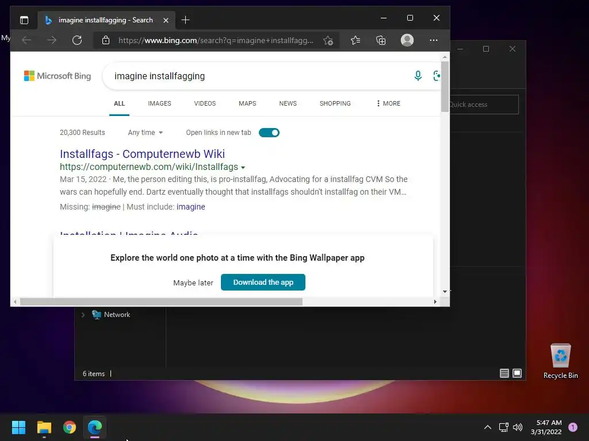The width and height of the screenshot is (589, 441).
Task: Open a new tab with the plus button
Action: tap(185, 20)
